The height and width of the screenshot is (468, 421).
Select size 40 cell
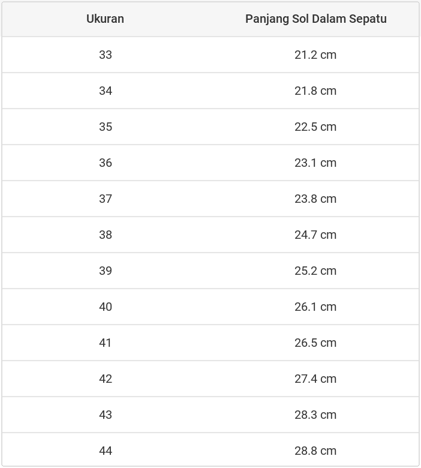point(106,307)
